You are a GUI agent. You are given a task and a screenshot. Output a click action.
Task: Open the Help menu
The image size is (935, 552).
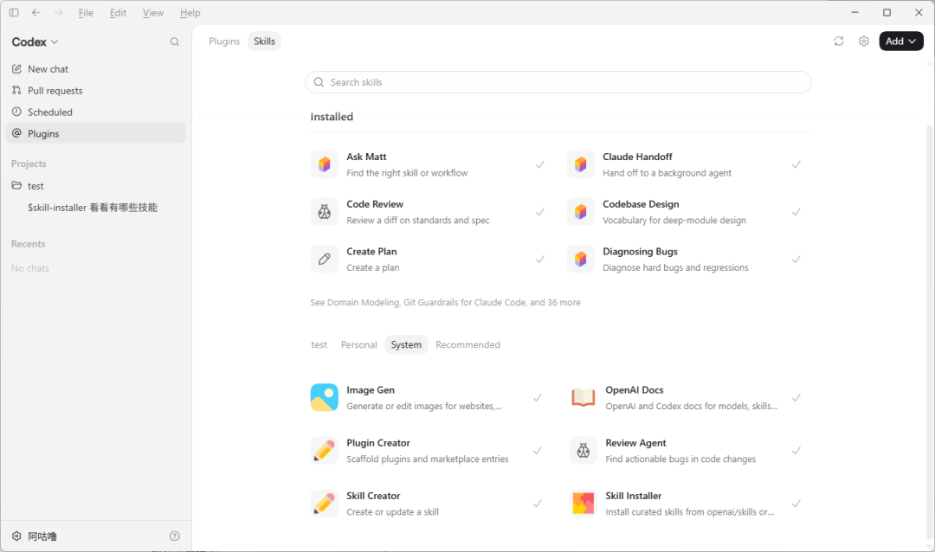pos(190,12)
